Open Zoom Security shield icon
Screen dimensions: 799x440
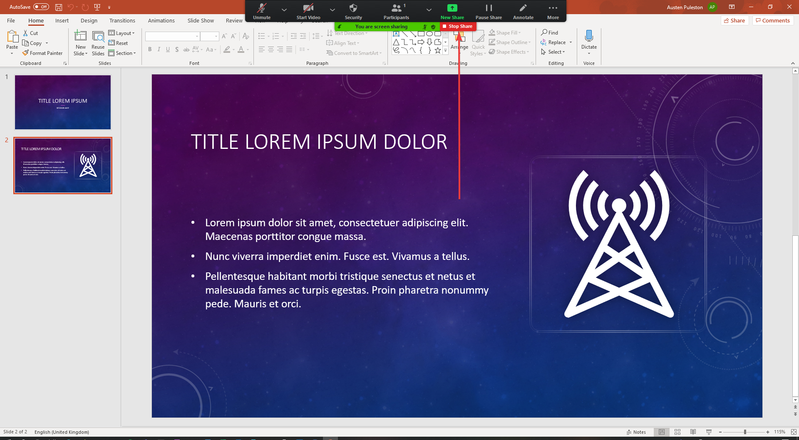(353, 8)
